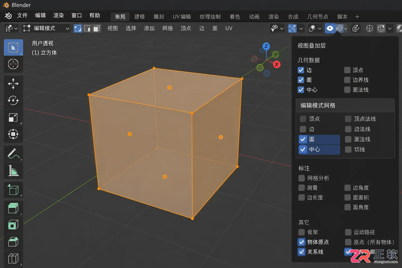The height and width of the screenshot is (268, 402).
Task: Select the Scale tool
Action: [13, 117]
